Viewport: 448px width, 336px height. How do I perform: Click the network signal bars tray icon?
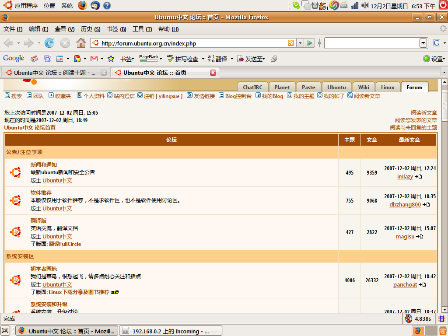point(354,5)
